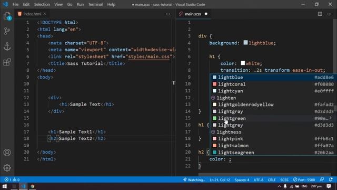Change indentation via Spaces: 4
Image resolution: width=337 pixels, height=190 pixels.
click(x=242, y=179)
